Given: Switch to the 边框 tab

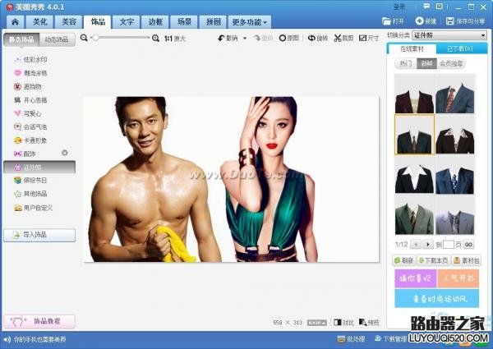Looking at the screenshot, I should click(155, 22).
